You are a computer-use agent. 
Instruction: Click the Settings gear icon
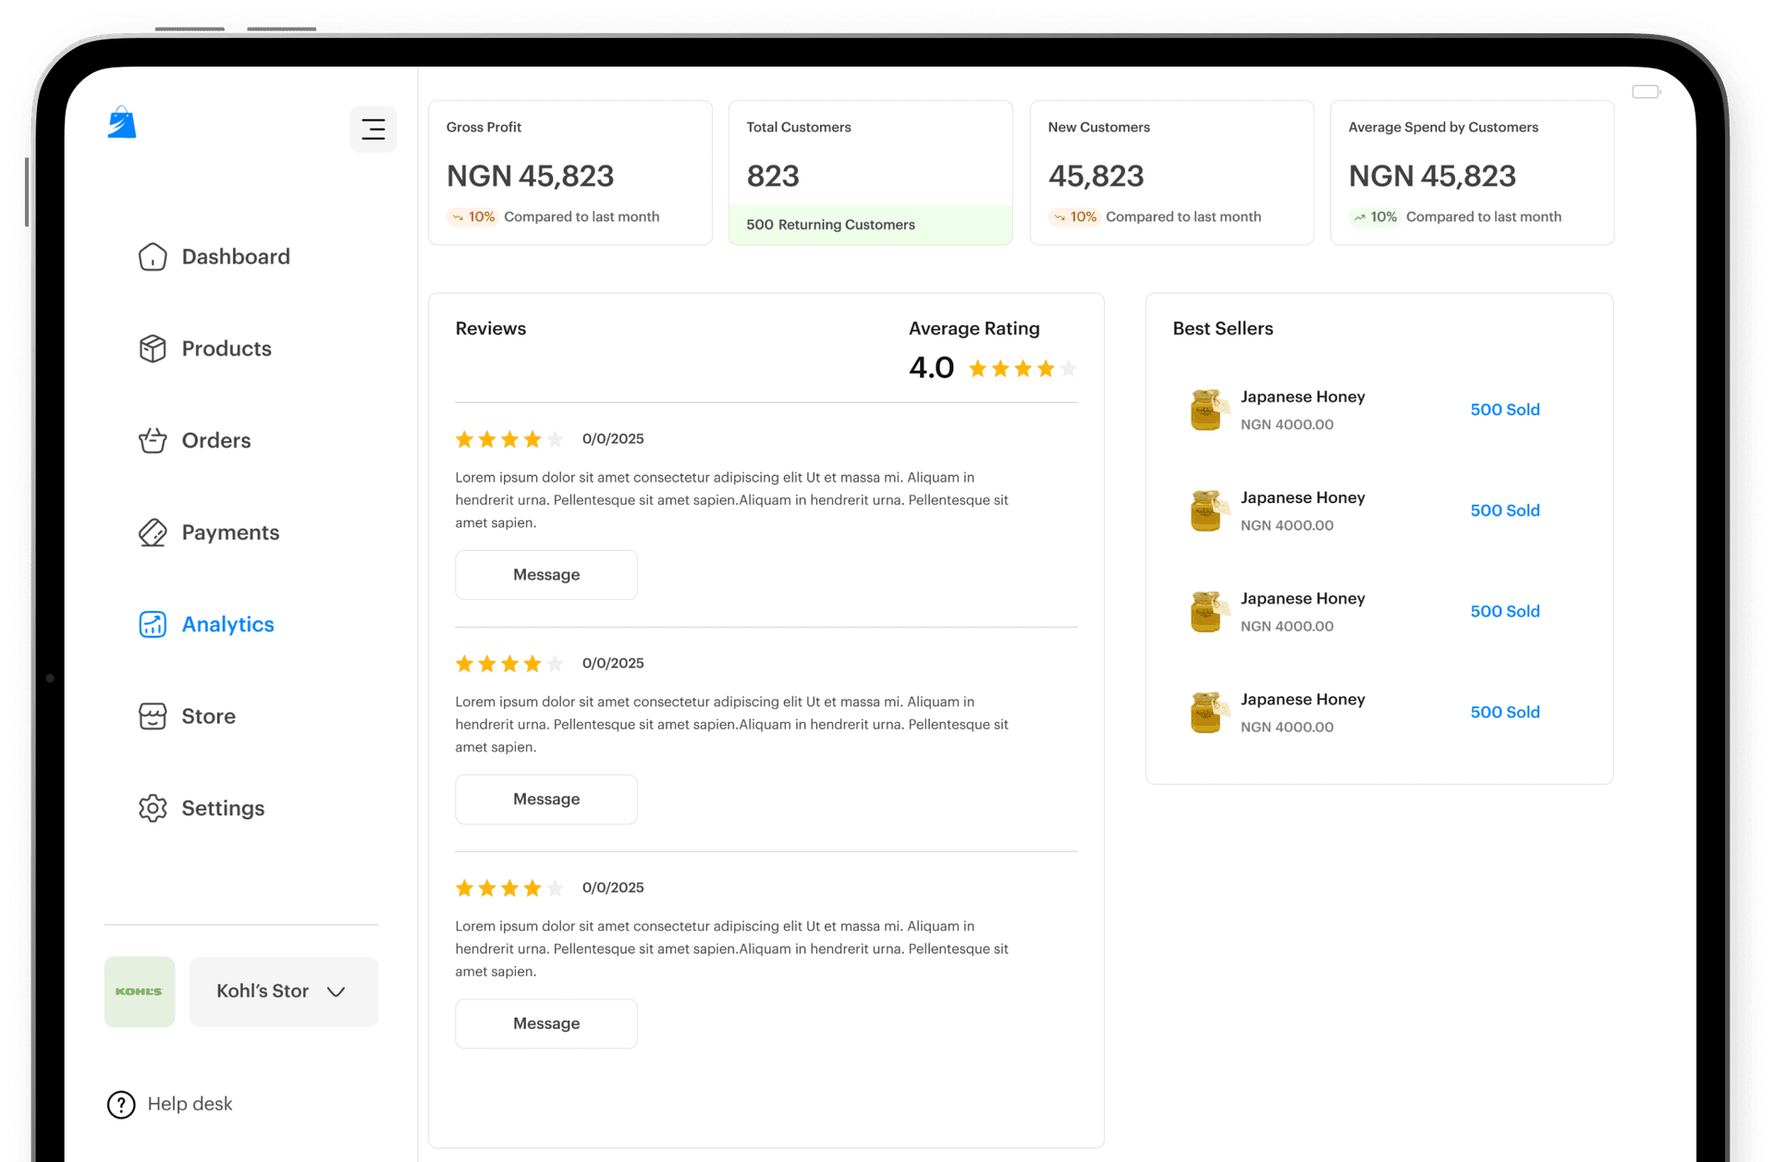(153, 808)
